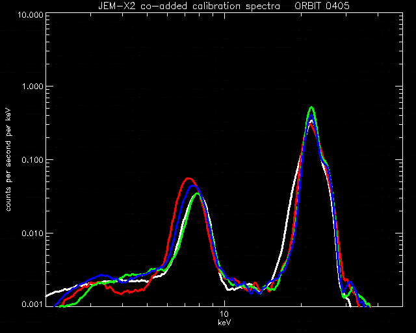Click the green curve's tall right peak
The height and width of the screenshot is (333, 416).
click(312, 107)
